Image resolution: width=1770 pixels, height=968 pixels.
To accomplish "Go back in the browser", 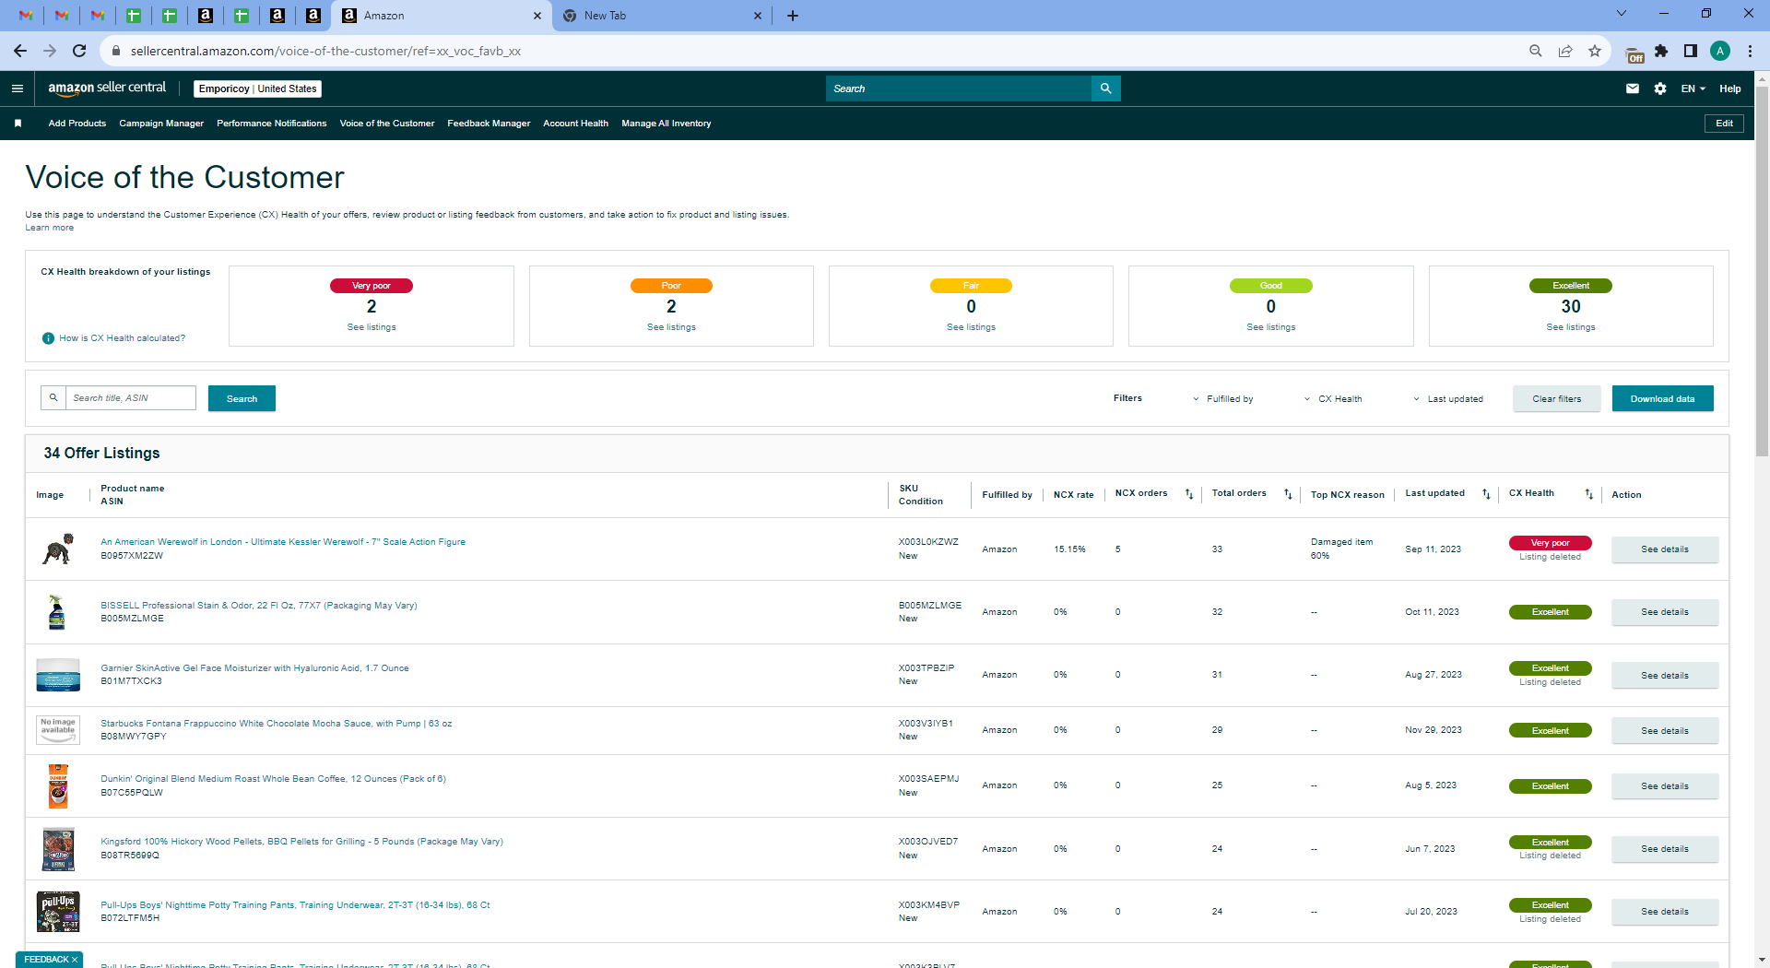I will coord(20,51).
